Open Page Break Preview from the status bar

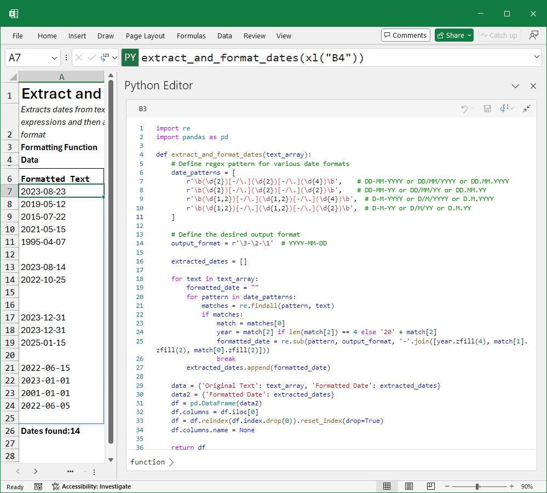tap(431, 486)
